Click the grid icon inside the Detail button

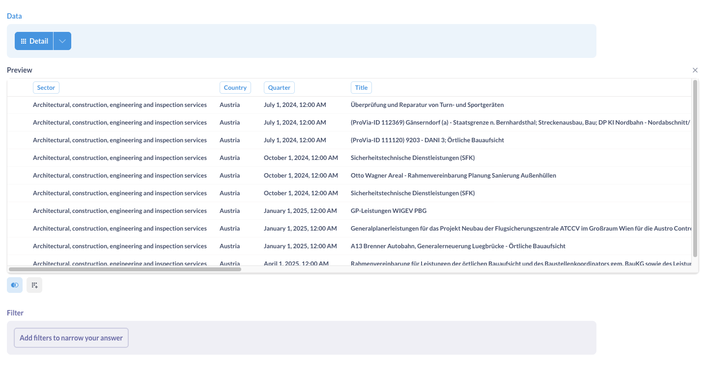click(24, 41)
